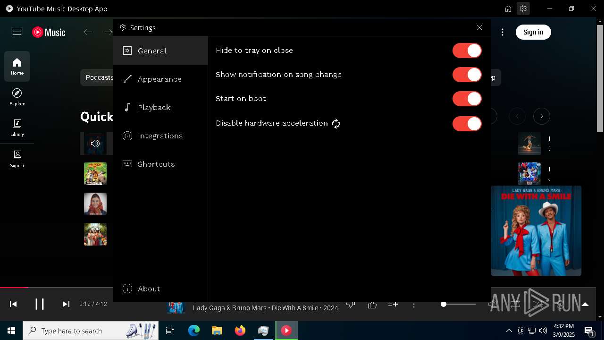Click the home icon in title bar
604x340 pixels.
pos(508,8)
